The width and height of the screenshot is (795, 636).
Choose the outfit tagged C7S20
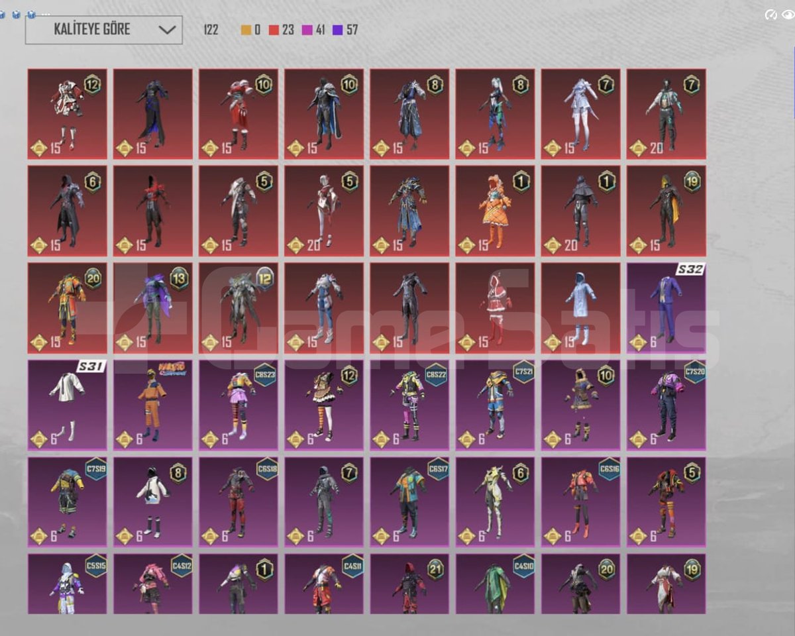click(x=666, y=405)
